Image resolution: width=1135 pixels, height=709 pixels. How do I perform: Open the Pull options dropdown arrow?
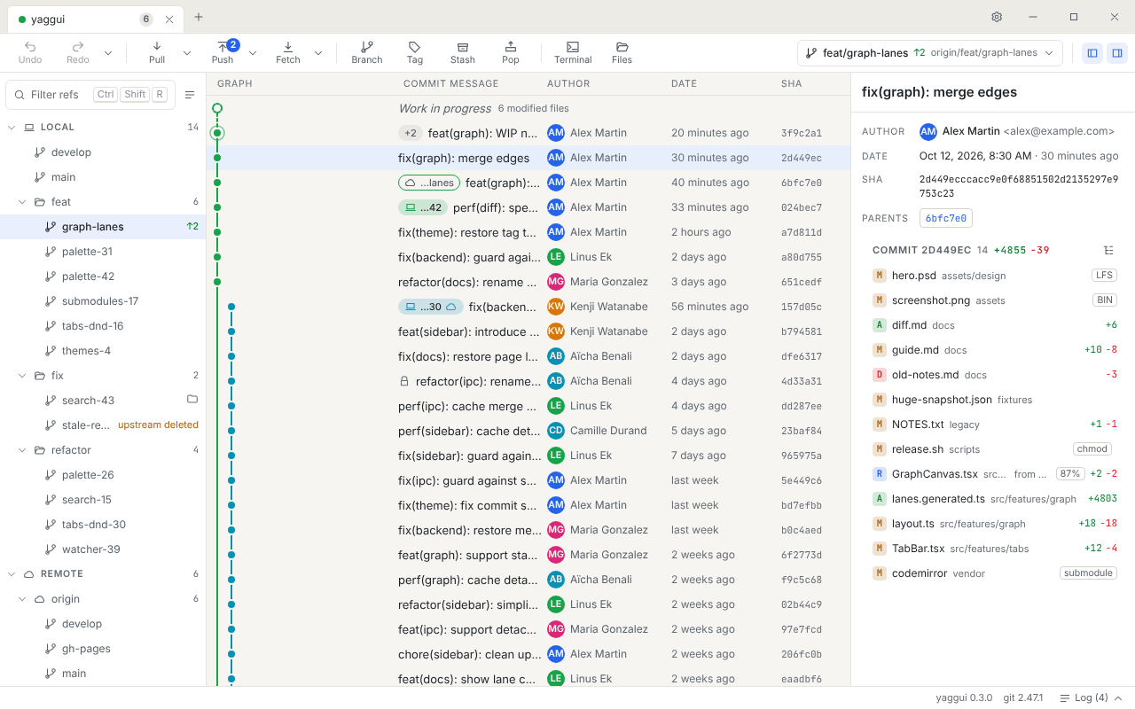pyautogui.click(x=187, y=53)
